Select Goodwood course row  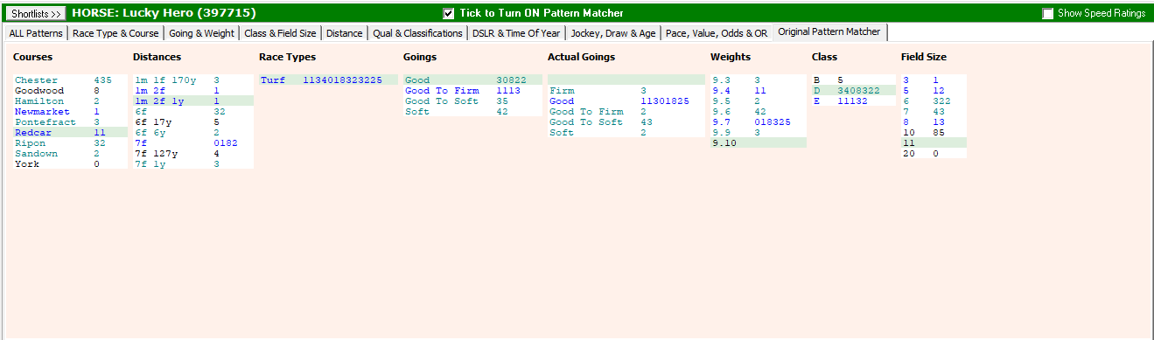coord(70,91)
